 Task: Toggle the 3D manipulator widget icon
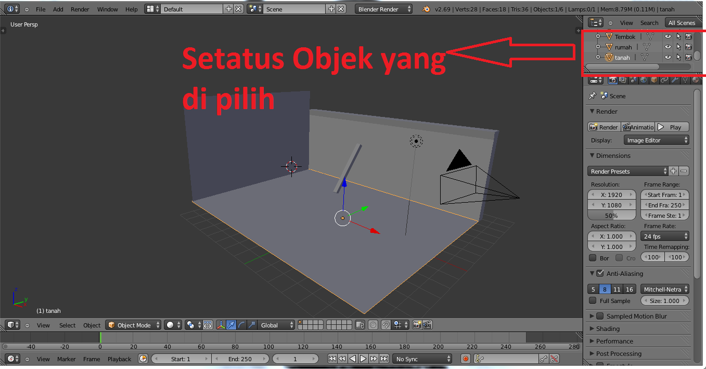coord(221,325)
